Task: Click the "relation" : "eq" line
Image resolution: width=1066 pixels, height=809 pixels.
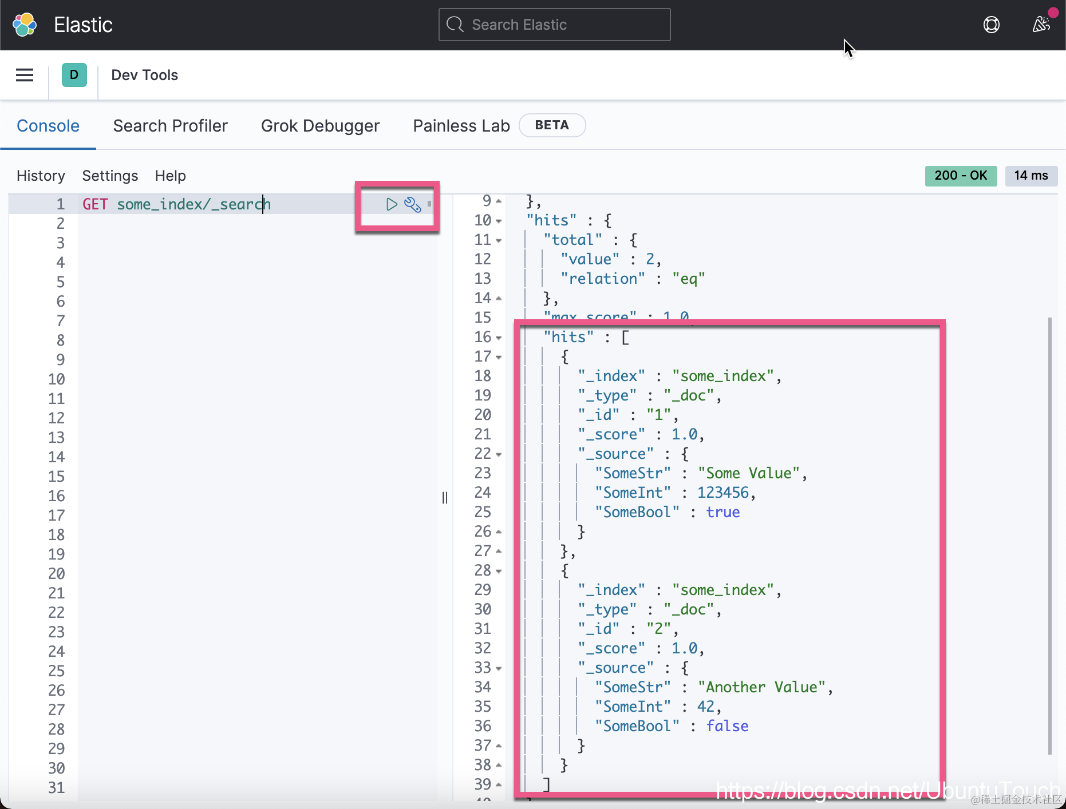Action: click(633, 279)
